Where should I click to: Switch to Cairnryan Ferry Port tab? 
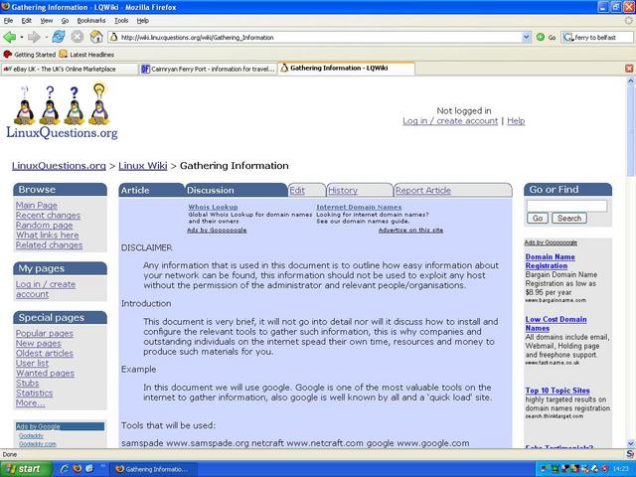[x=208, y=69]
